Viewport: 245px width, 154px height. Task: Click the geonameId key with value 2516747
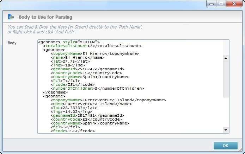pyautogui.click(x=64, y=69)
